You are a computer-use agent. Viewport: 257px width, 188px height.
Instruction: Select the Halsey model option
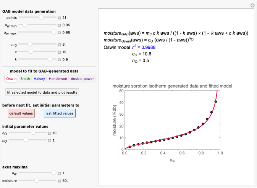(x=39, y=79)
